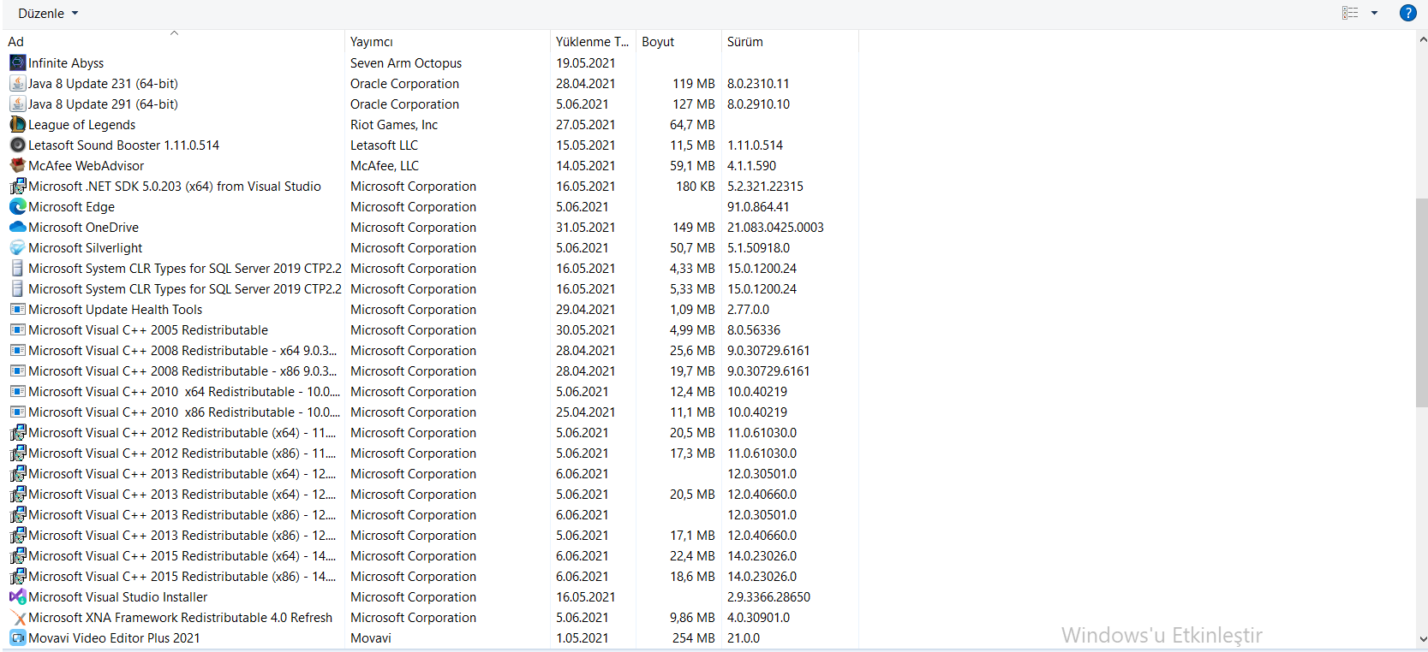Open the Düzenle dropdown menu

[x=48, y=14]
